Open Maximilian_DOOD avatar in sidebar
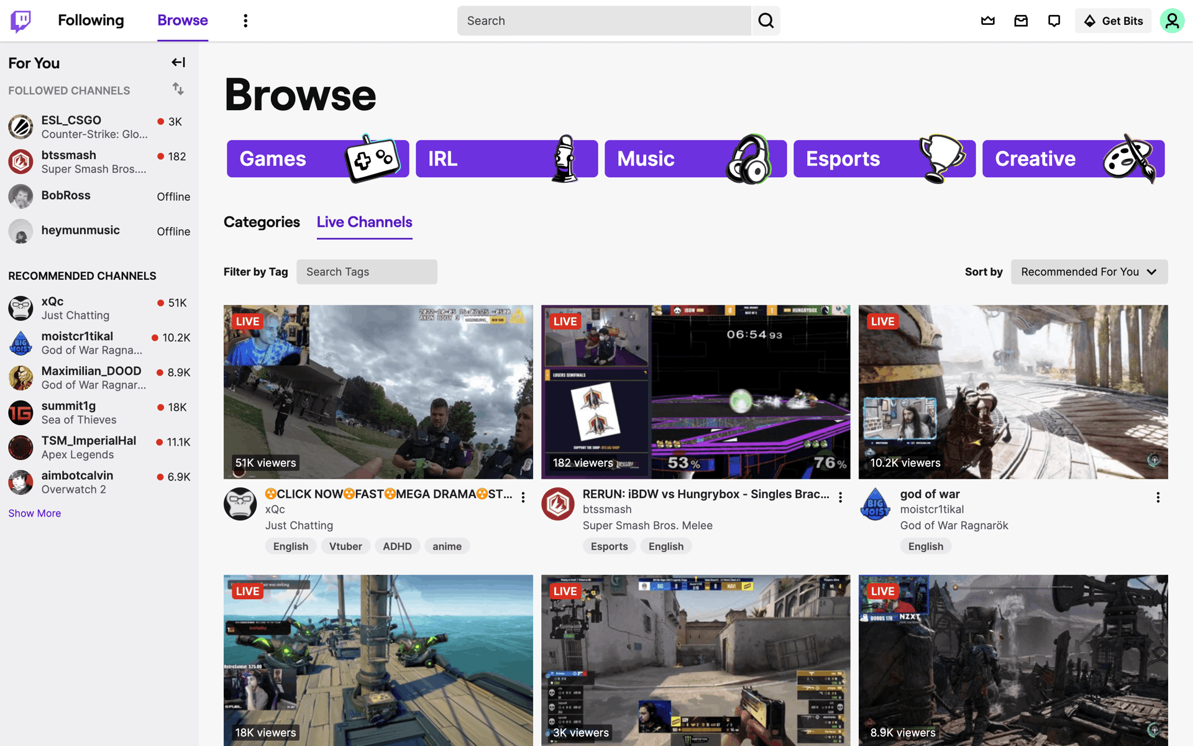Image resolution: width=1193 pixels, height=746 pixels. pyautogui.click(x=21, y=377)
